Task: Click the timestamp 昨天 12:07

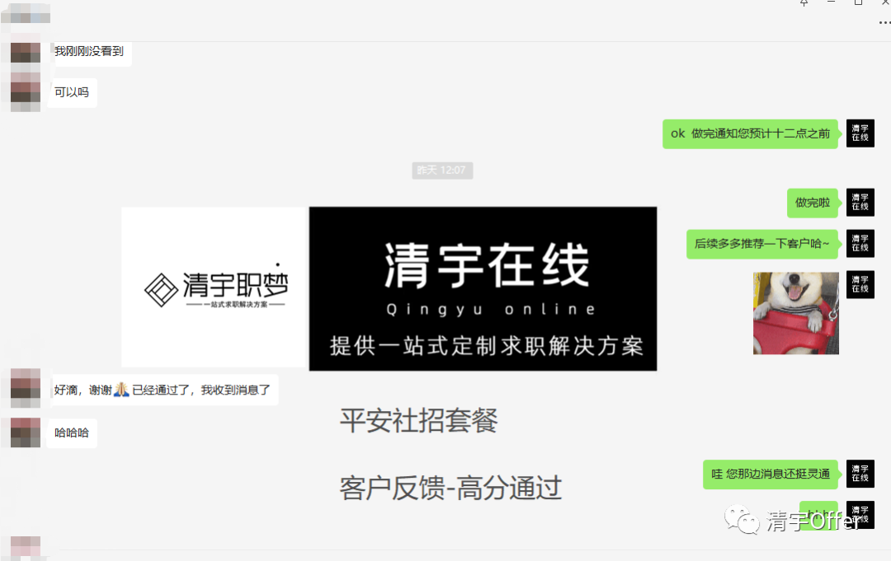Action: click(442, 171)
